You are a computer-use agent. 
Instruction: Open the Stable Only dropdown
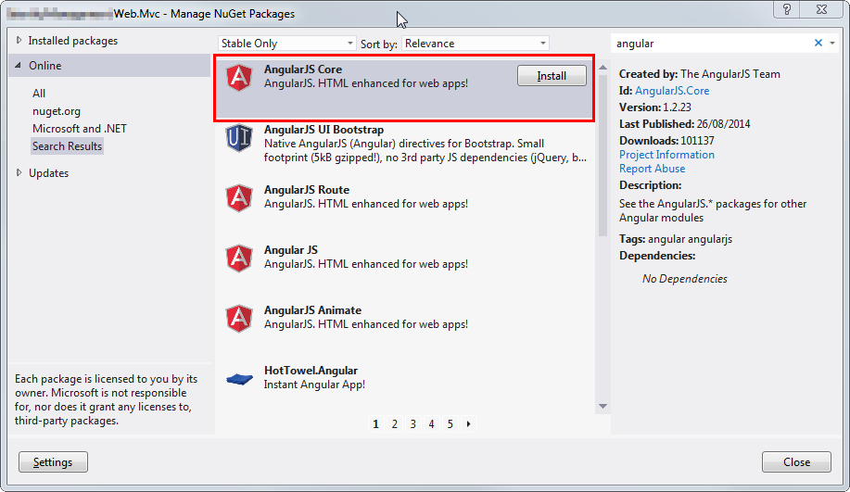pos(286,44)
